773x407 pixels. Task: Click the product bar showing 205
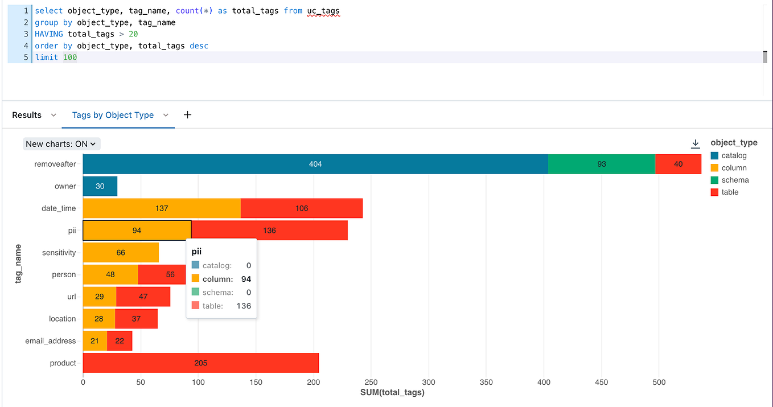point(200,363)
